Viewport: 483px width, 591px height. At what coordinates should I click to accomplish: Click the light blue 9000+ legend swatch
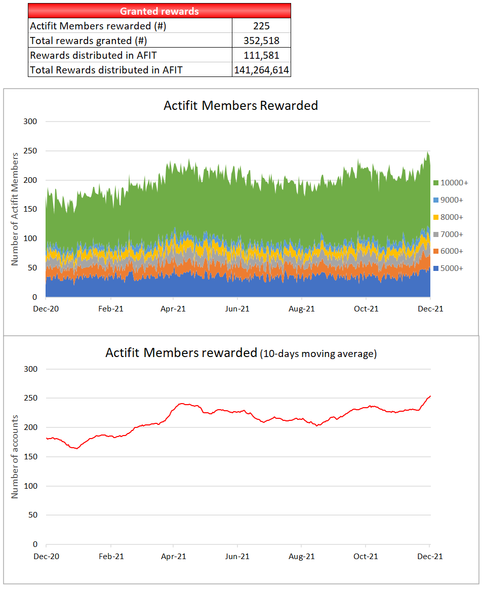436,200
